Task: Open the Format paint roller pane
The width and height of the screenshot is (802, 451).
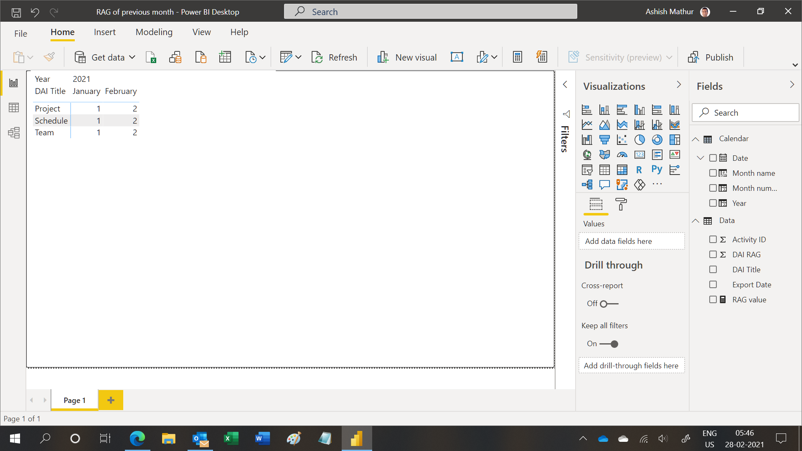Action: pyautogui.click(x=621, y=204)
